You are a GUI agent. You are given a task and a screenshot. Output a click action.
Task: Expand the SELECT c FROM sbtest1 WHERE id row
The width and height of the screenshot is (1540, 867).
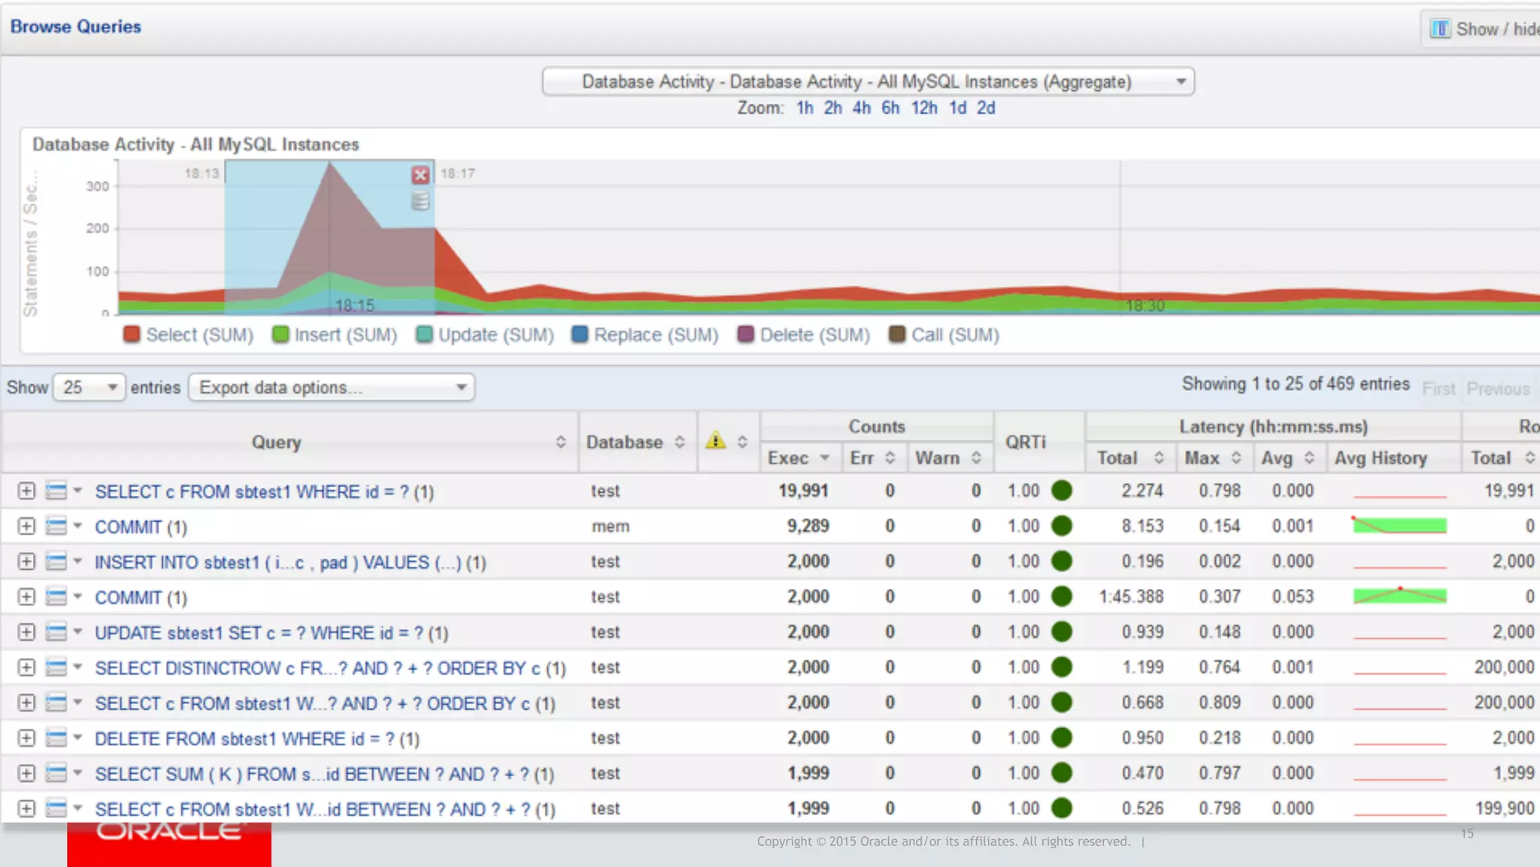tap(26, 491)
